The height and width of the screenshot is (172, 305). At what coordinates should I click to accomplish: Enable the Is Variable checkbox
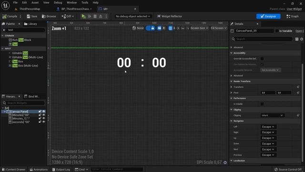pos(277,31)
